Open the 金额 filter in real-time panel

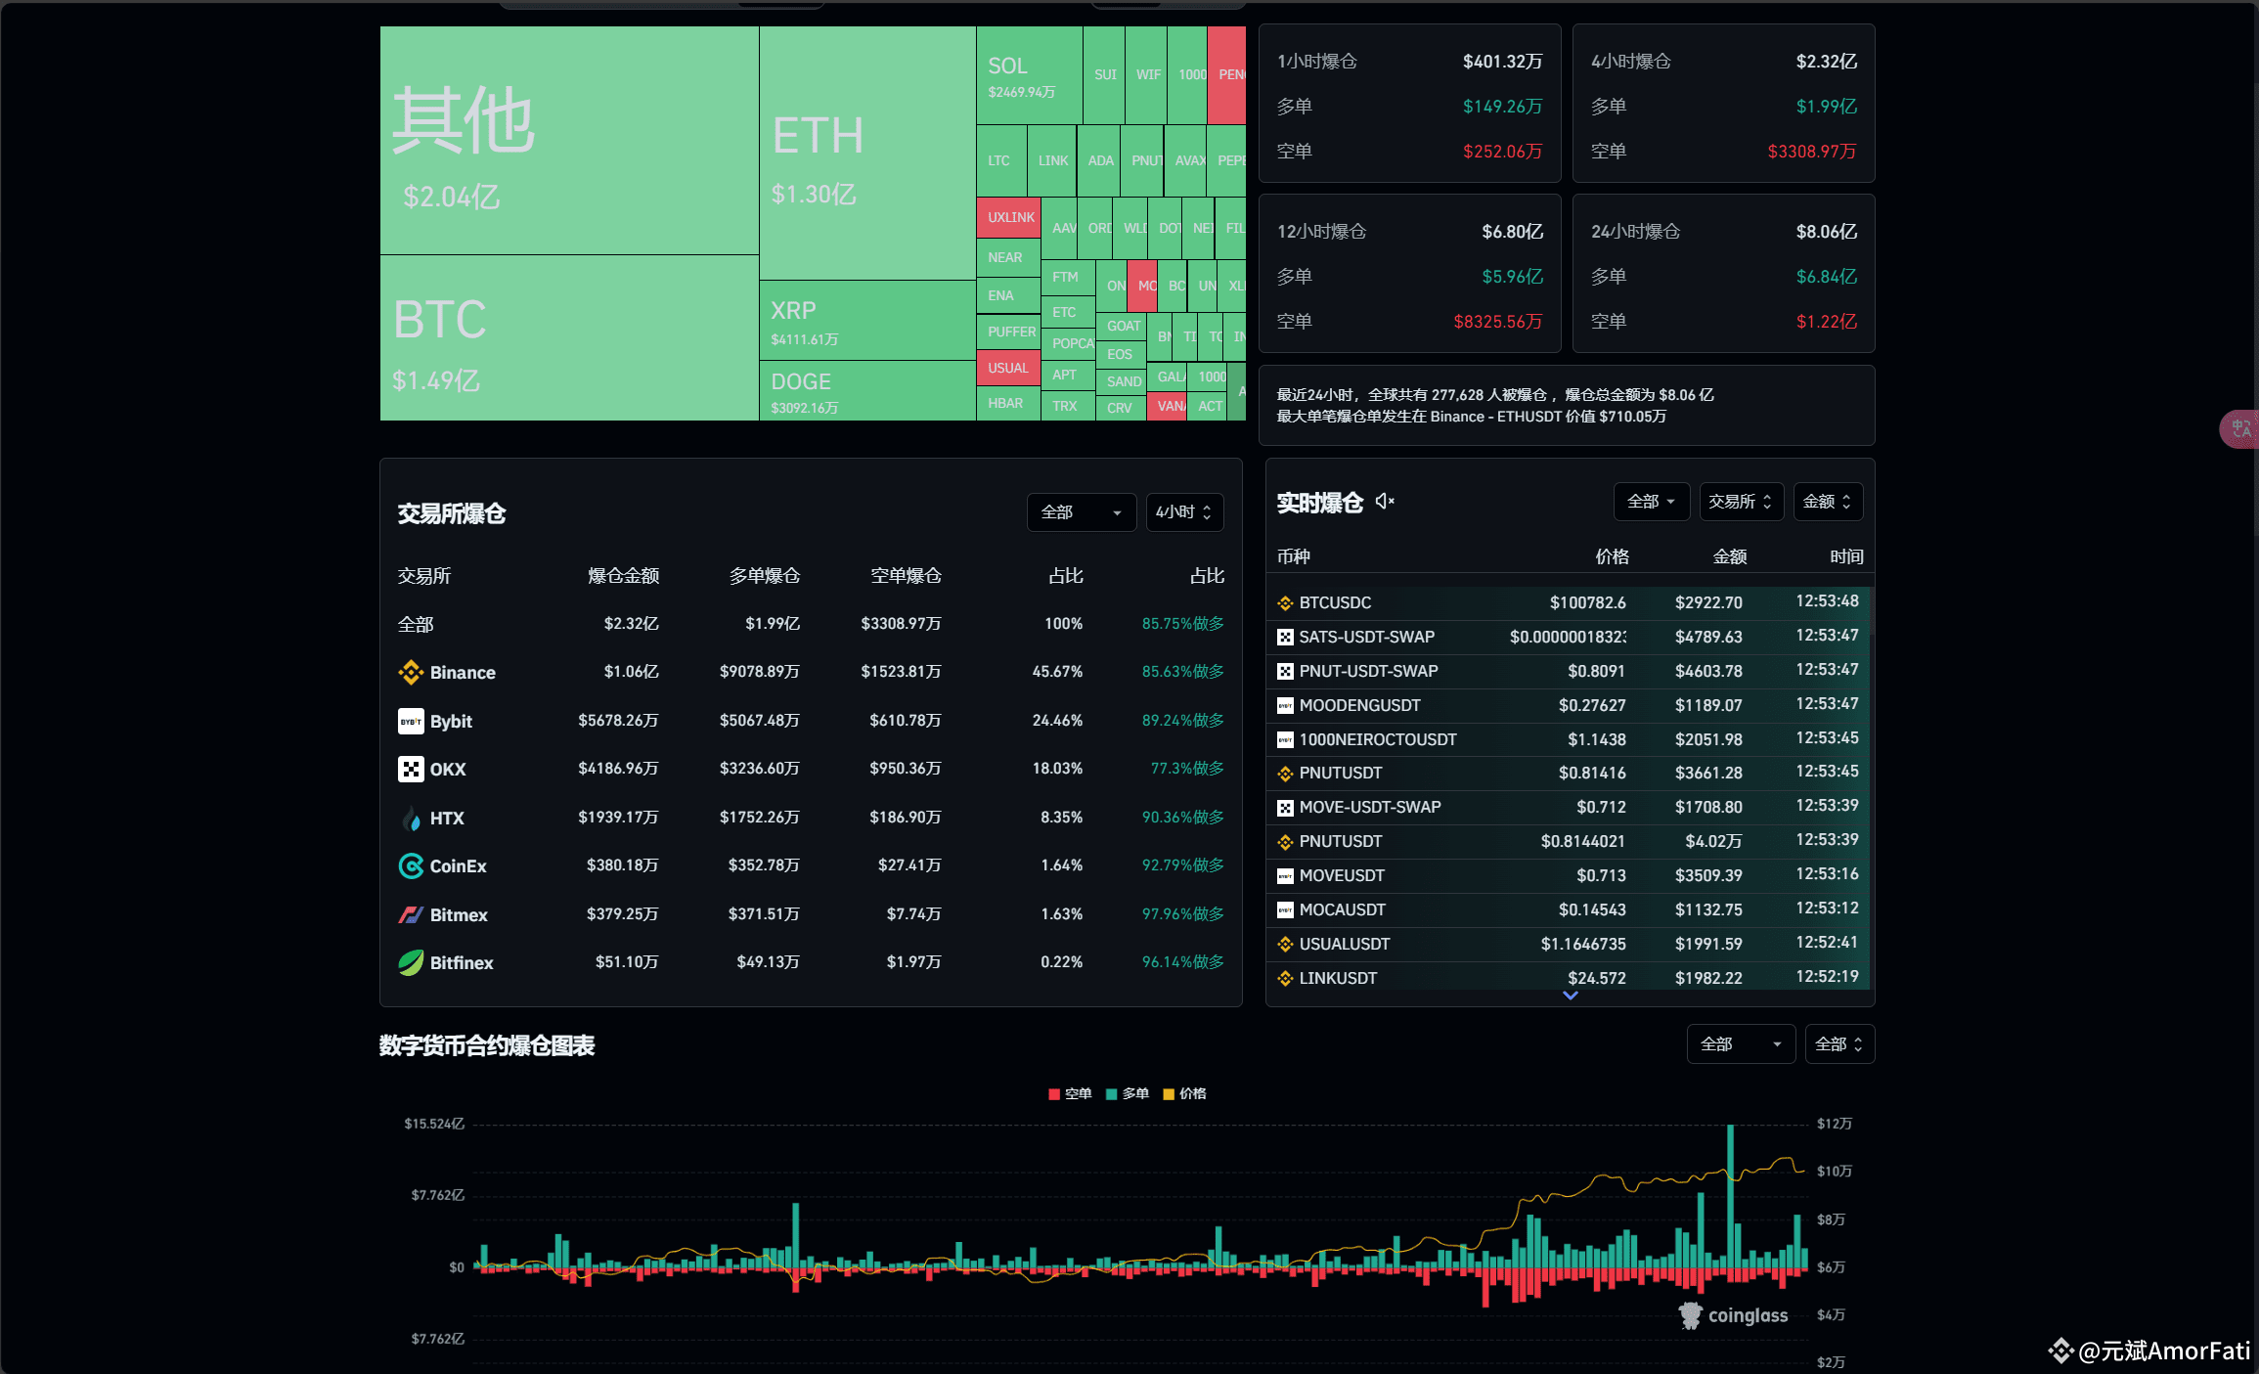1827,502
